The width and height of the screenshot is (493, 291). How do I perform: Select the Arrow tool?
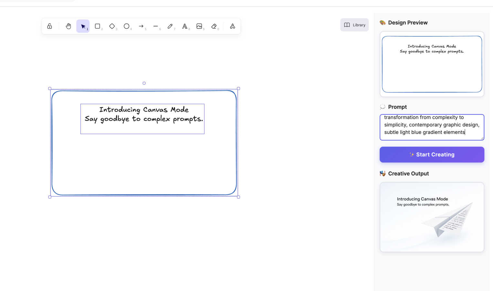[x=141, y=26]
